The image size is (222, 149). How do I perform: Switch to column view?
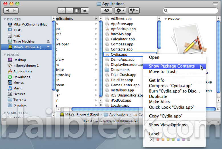(x=77, y=11)
